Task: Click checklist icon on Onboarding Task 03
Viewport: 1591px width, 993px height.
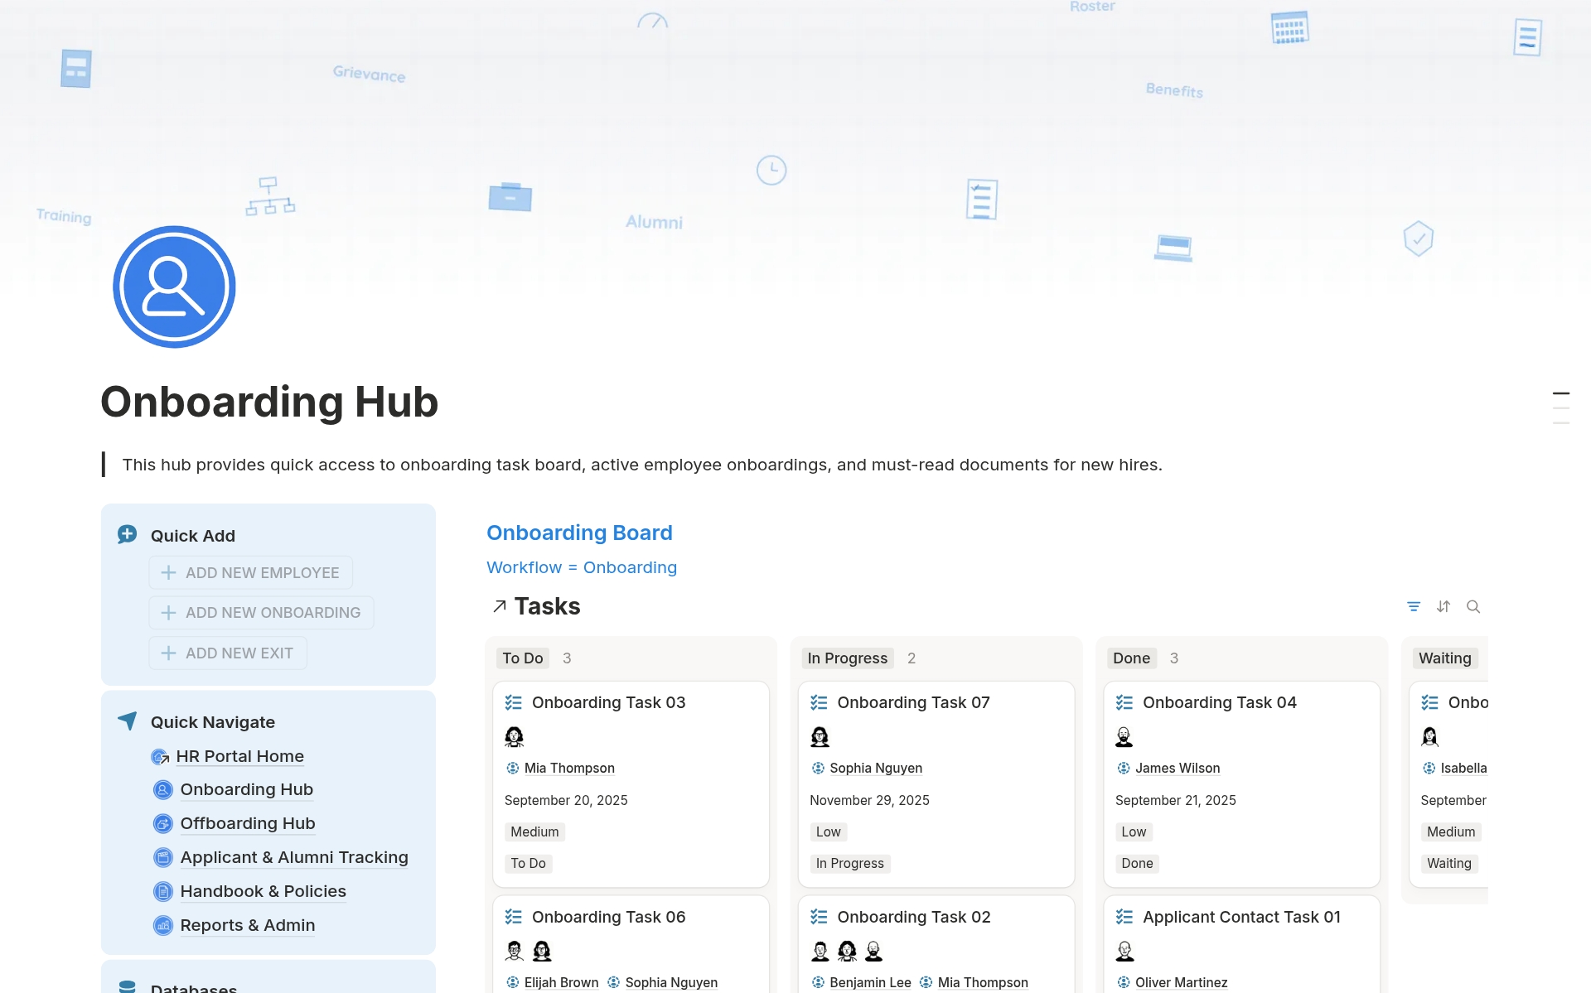Action: 513,702
